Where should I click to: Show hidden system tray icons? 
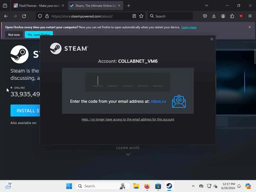(193, 186)
